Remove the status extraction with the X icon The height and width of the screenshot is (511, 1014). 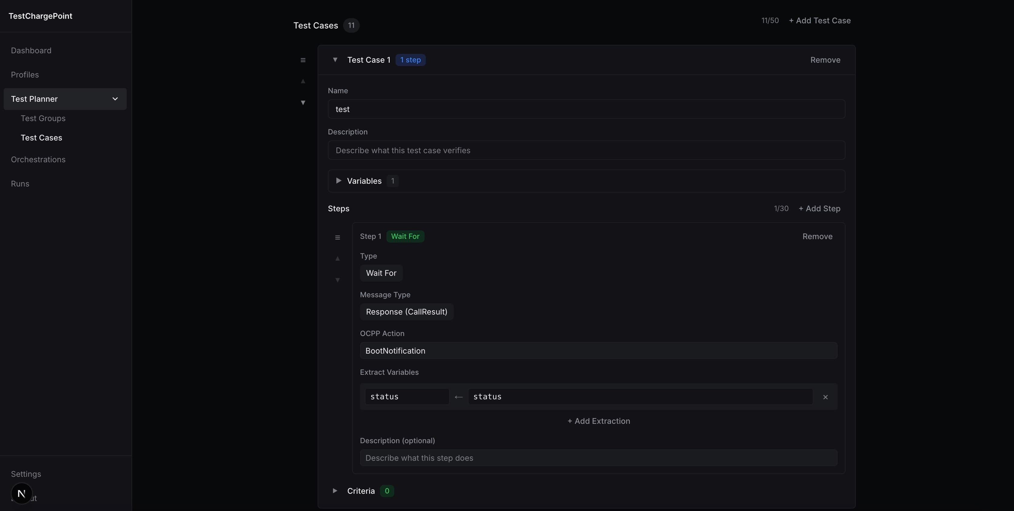[825, 397]
